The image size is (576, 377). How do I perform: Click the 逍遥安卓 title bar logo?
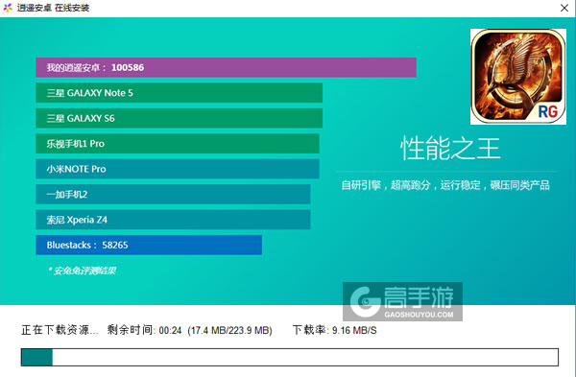coord(8,8)
